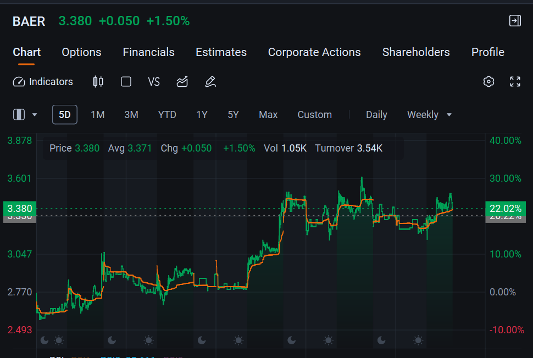Enter fullscreen chart mode icon
This screenshot has height=358, width=533.
click(x=515, y=81)
